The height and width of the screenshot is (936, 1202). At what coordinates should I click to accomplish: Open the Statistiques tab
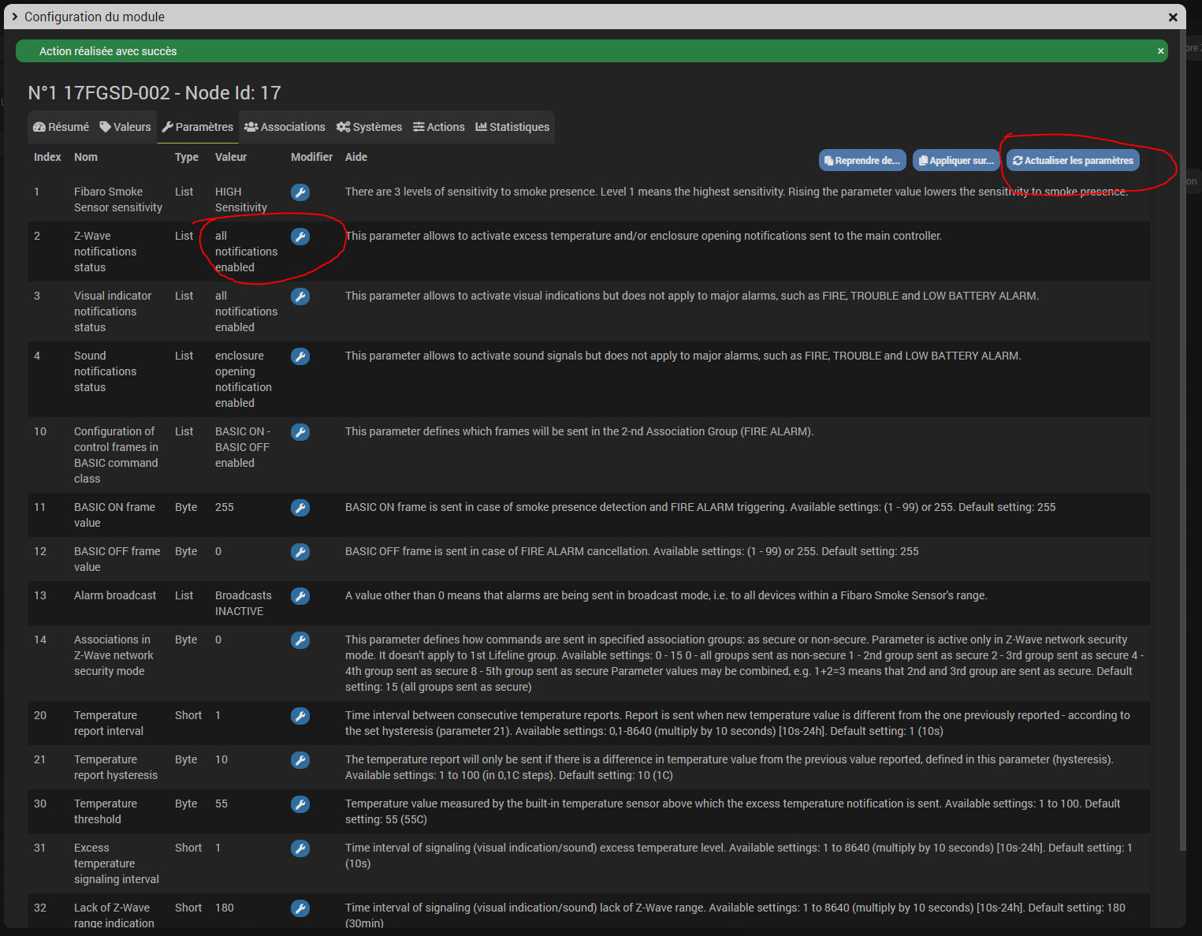[512, 127]
